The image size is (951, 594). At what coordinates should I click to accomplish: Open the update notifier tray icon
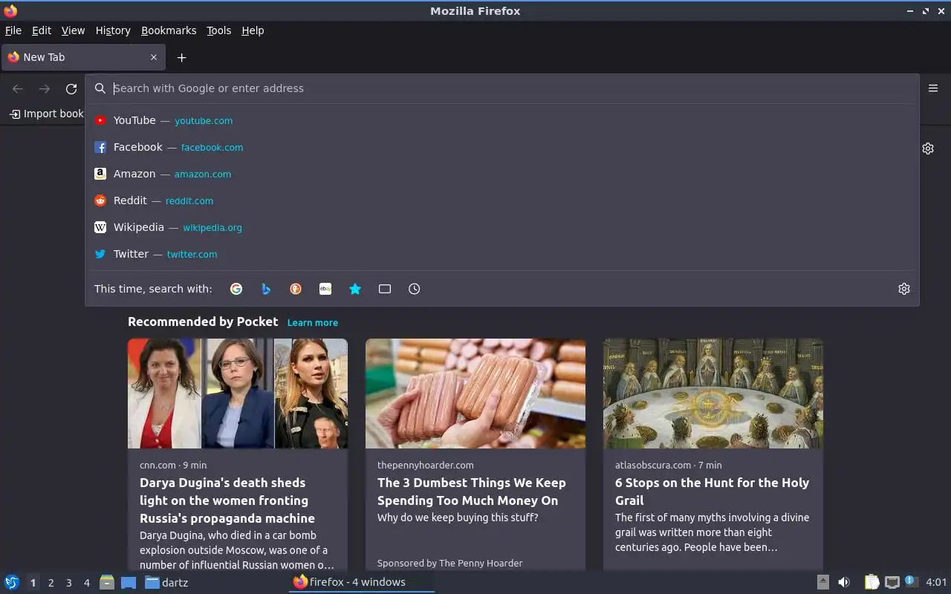(x=912, y=581)
